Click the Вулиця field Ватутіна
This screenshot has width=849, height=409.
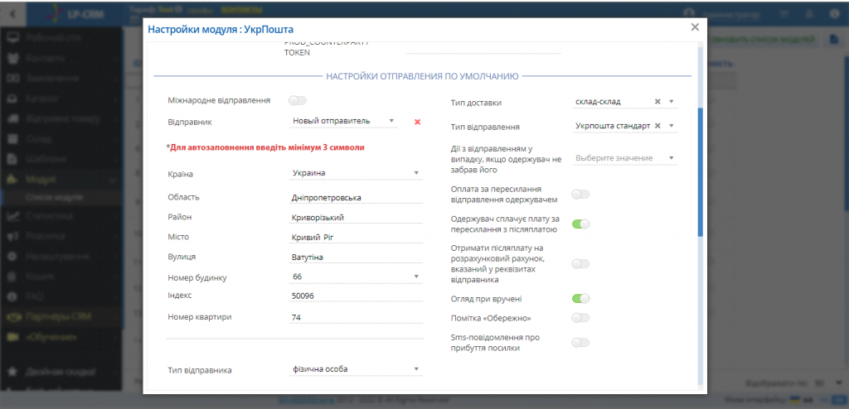pyautogui.click(x=355, y=257)
